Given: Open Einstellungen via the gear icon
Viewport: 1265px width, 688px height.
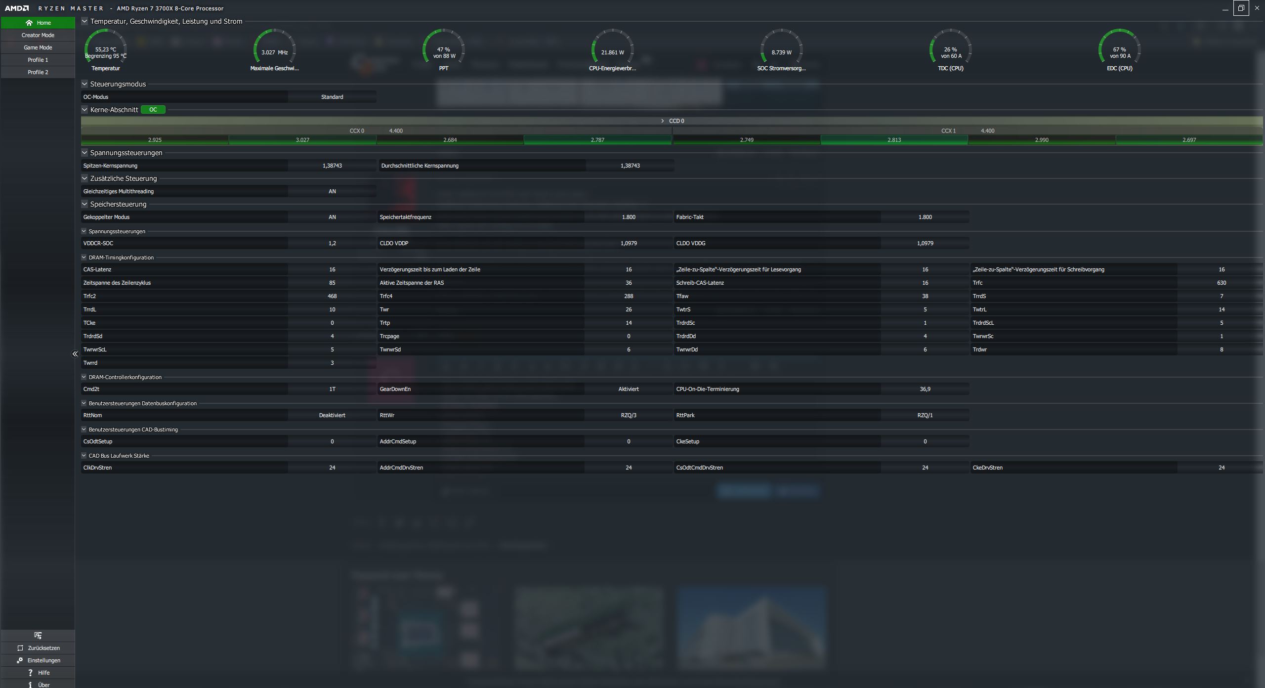Looking at the screenshot, I should tap(20, 660).
